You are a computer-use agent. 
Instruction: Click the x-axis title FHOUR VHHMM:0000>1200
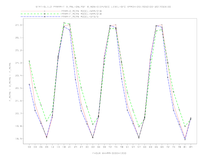109,153
